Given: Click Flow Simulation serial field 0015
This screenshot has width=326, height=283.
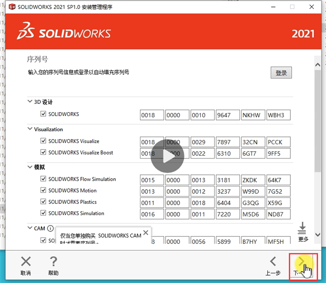Looking at the screenshot, I should (x=152, y=180).
